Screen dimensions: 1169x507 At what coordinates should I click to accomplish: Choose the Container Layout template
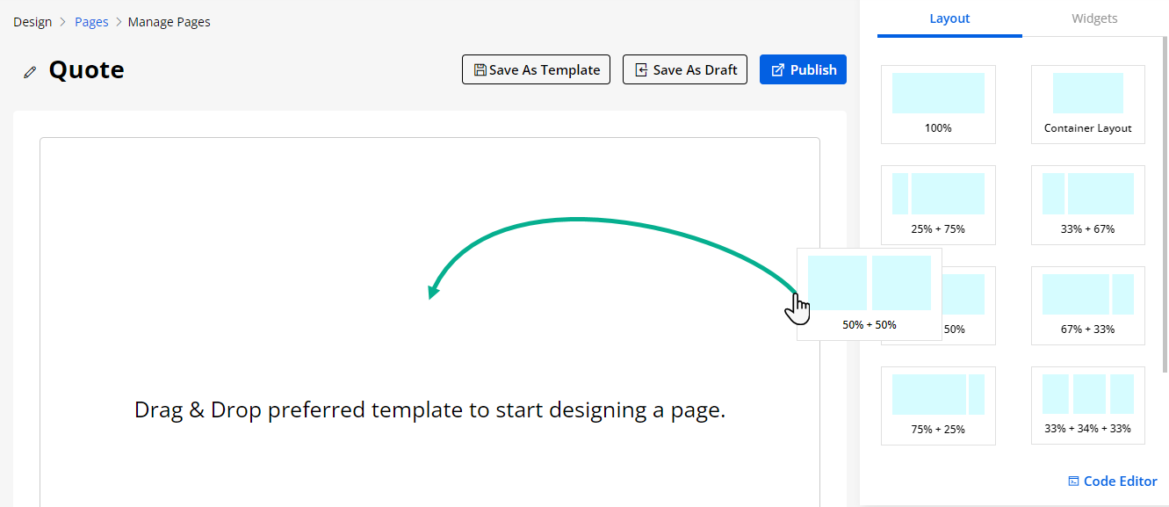click(x=1087, y=104)
